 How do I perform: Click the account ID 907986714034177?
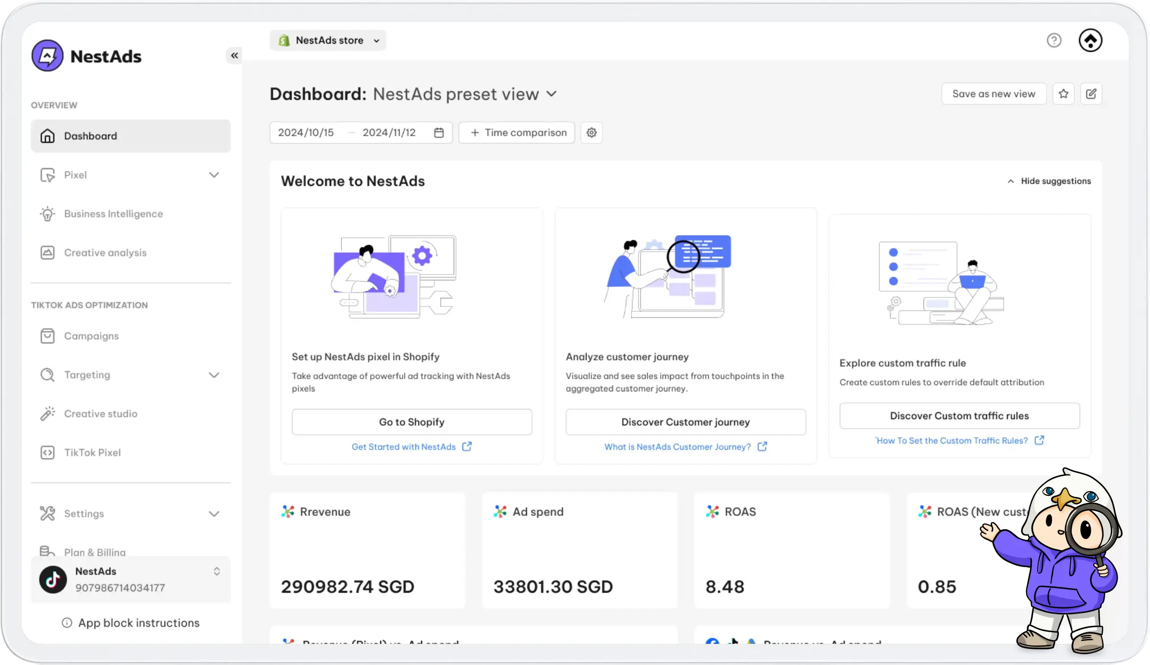[x=120, y=588]
